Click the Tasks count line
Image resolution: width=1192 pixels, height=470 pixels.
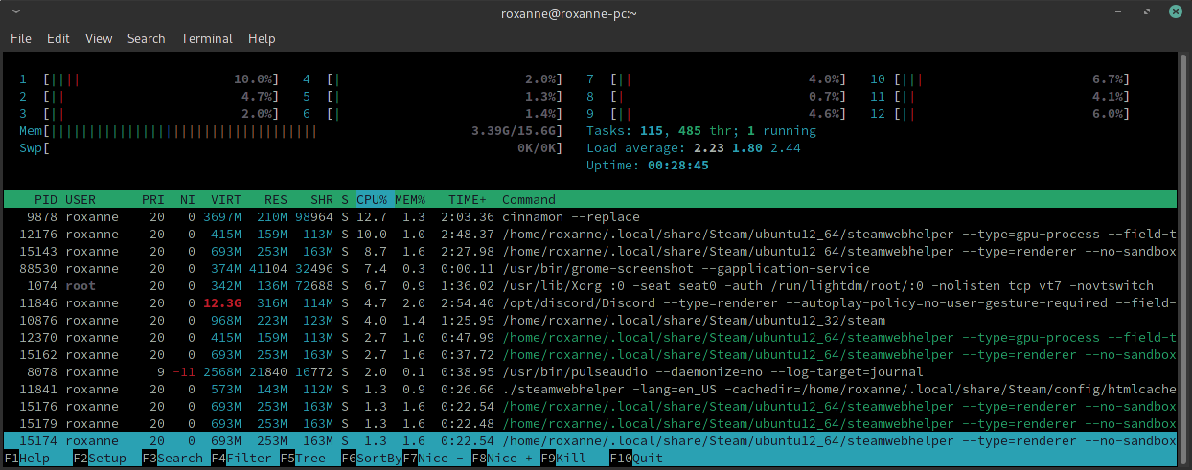point(701,131)
